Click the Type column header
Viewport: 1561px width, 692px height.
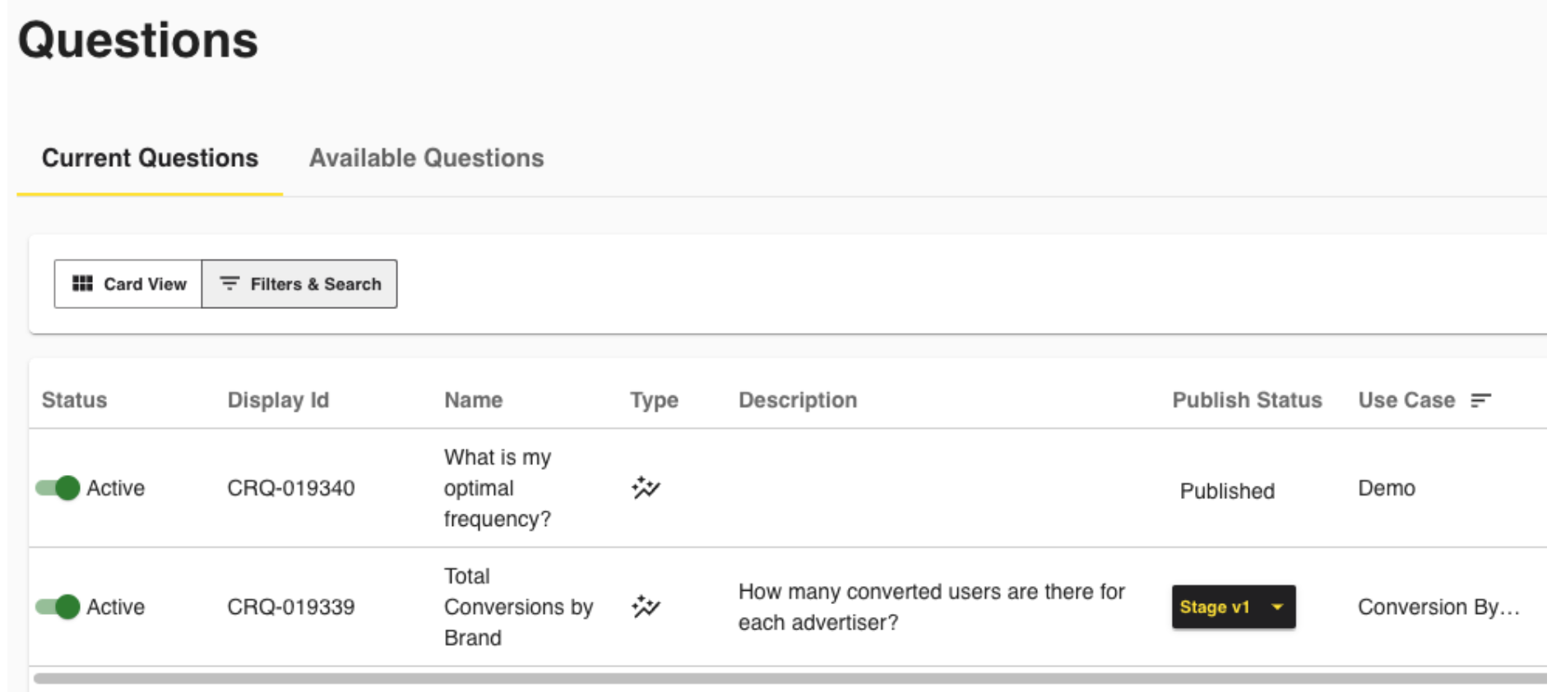coord(654,400)
